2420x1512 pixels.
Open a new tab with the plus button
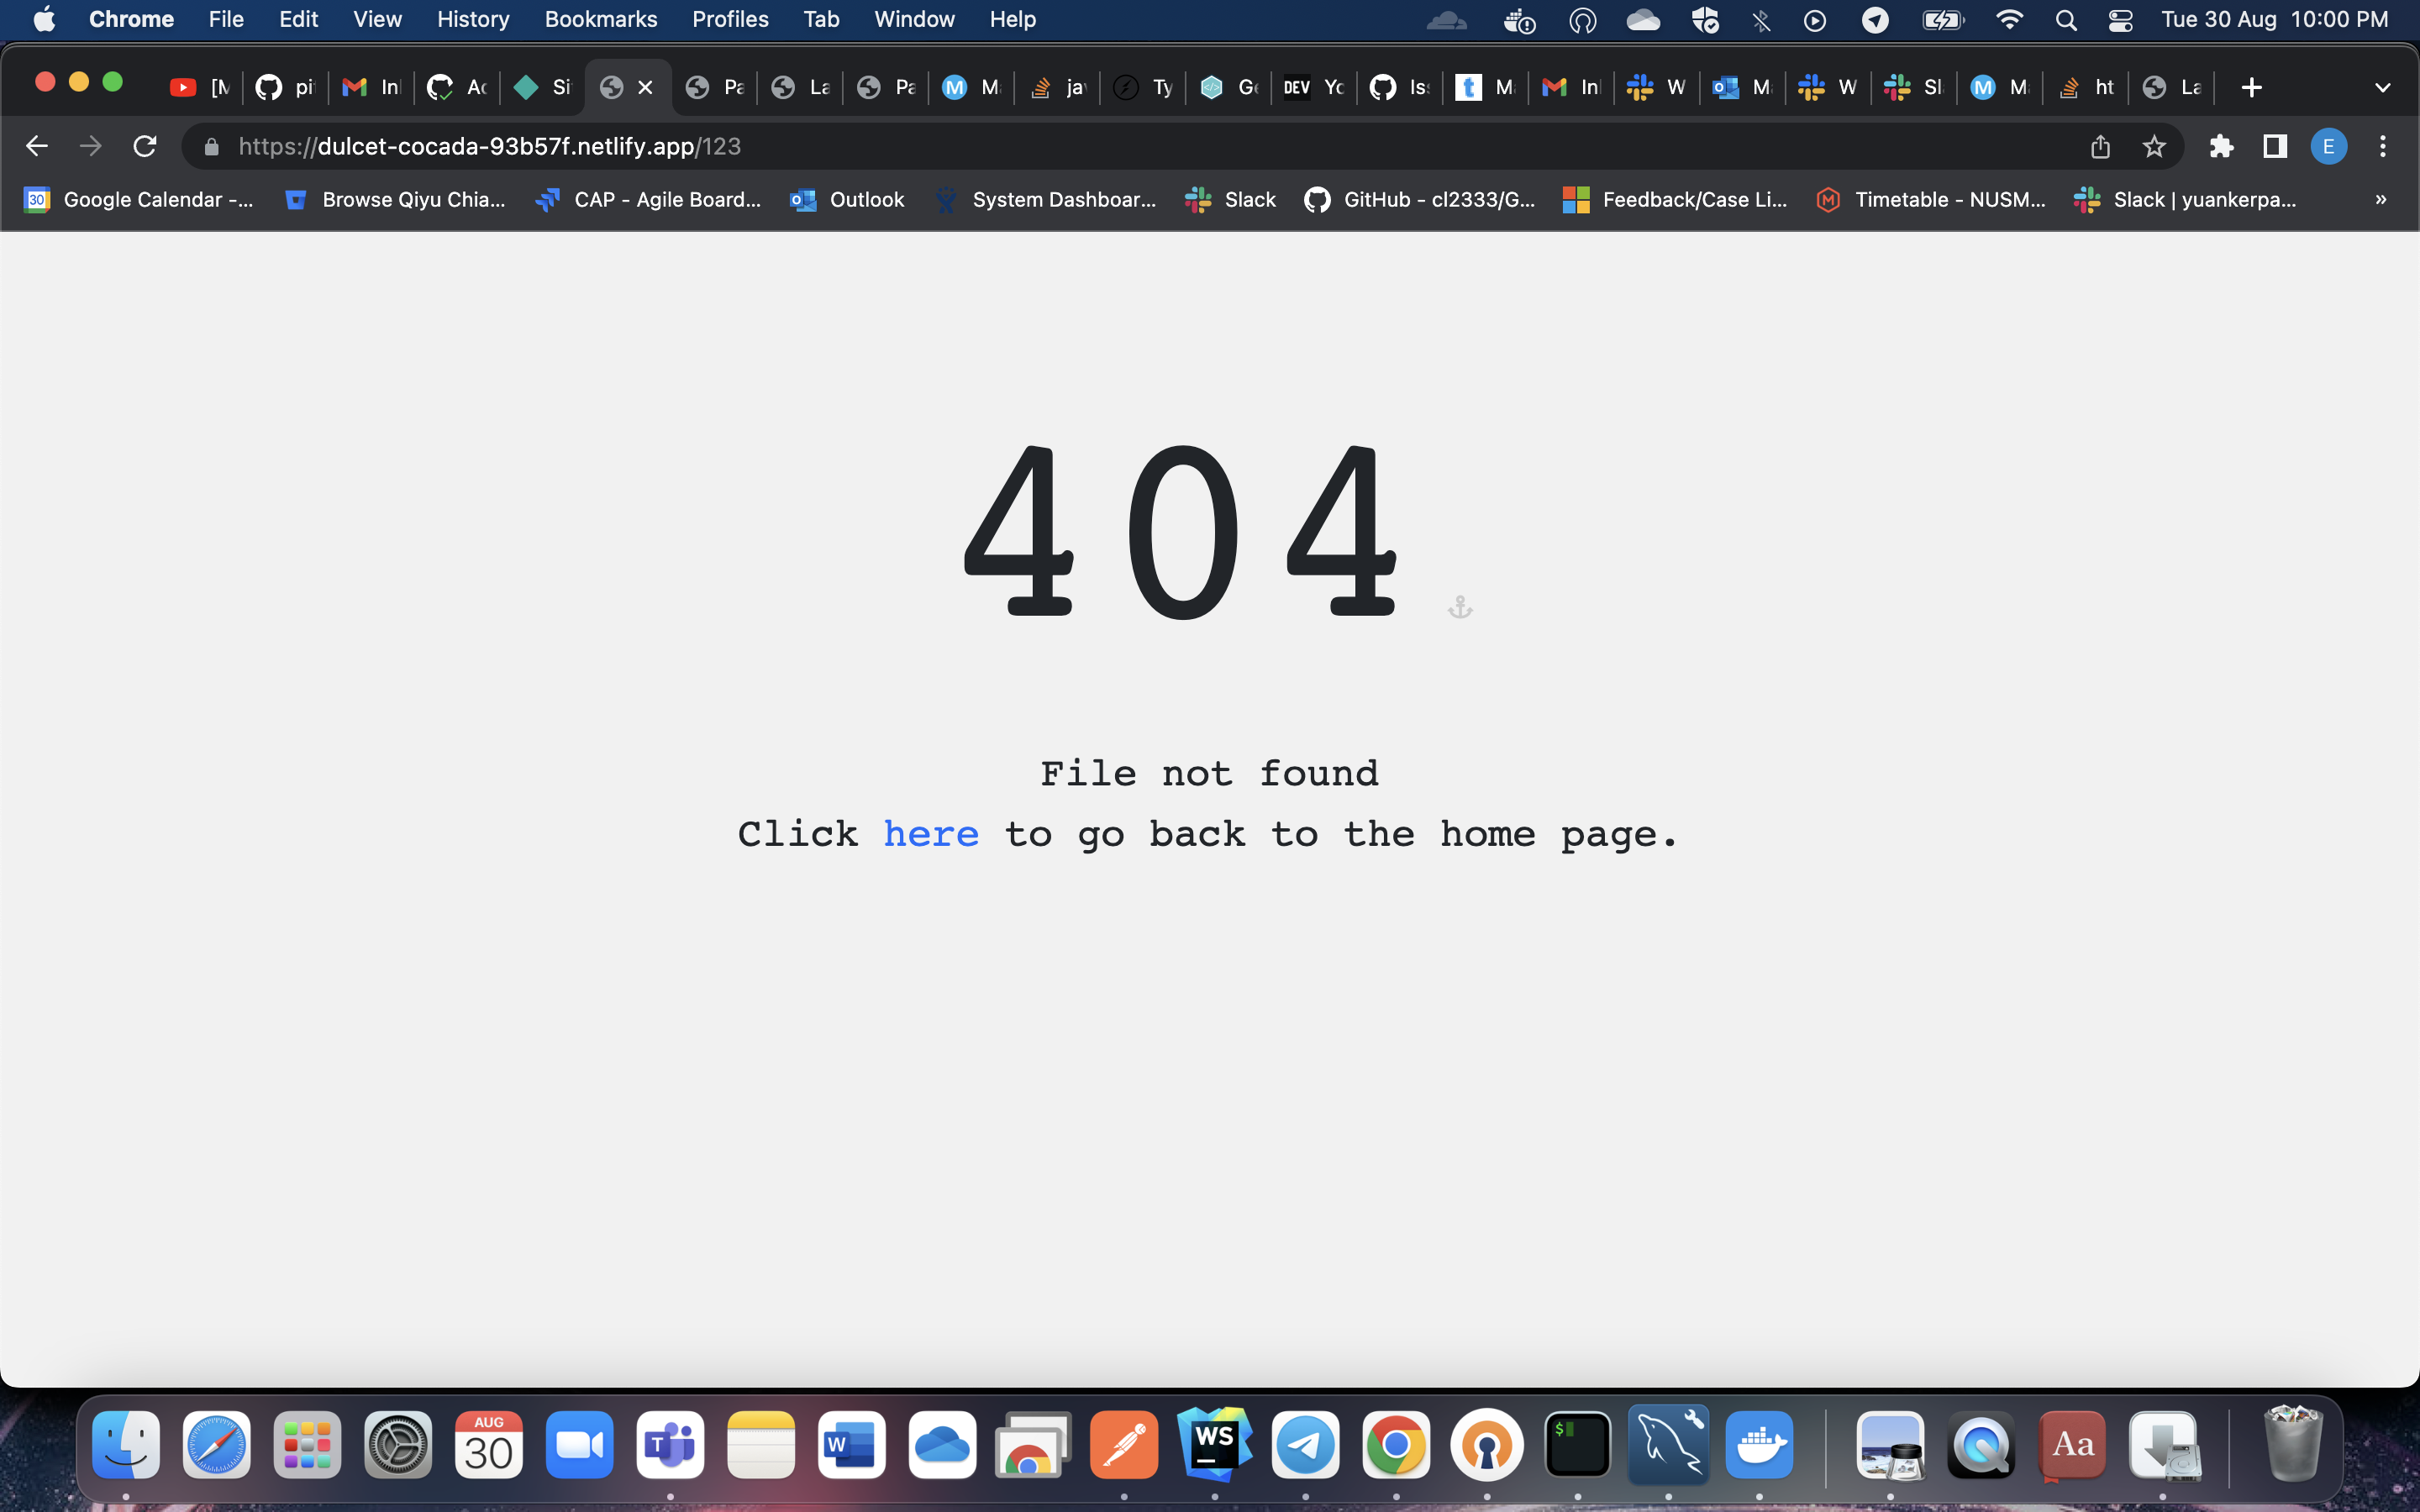coord(2251,88)
